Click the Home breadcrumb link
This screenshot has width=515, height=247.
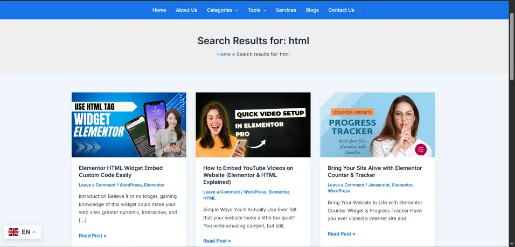coord(224,54)
